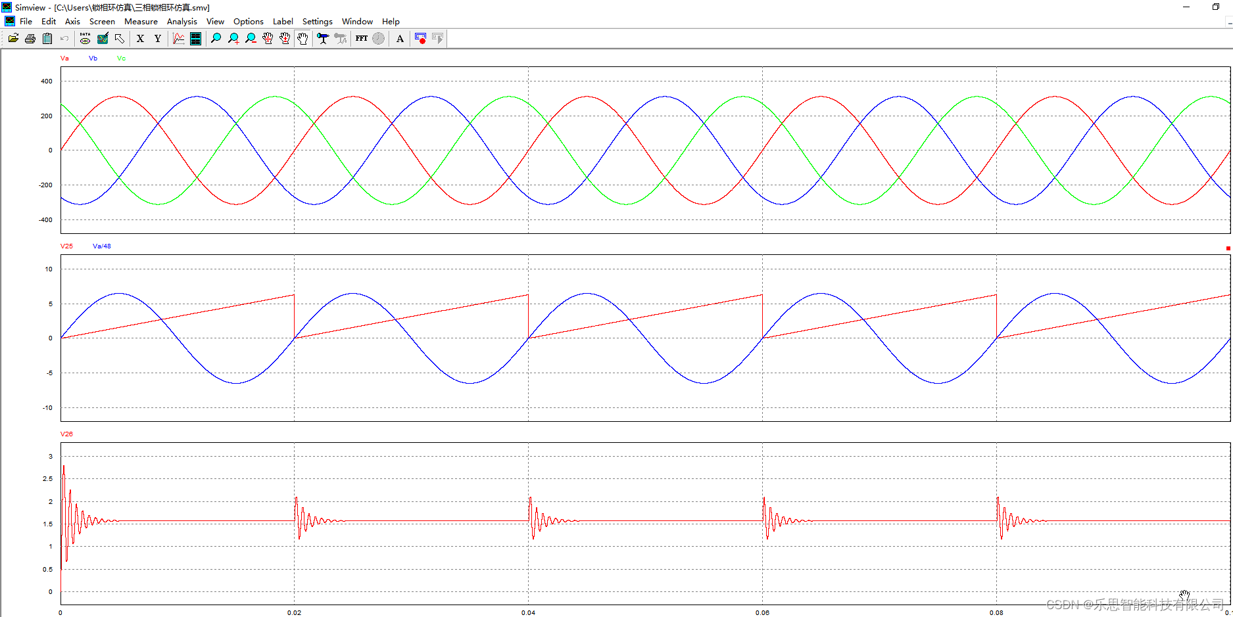Viewport: 1233px width, 617px height.
Task: Click the Va/48 curve label
Action: point(102,246)
